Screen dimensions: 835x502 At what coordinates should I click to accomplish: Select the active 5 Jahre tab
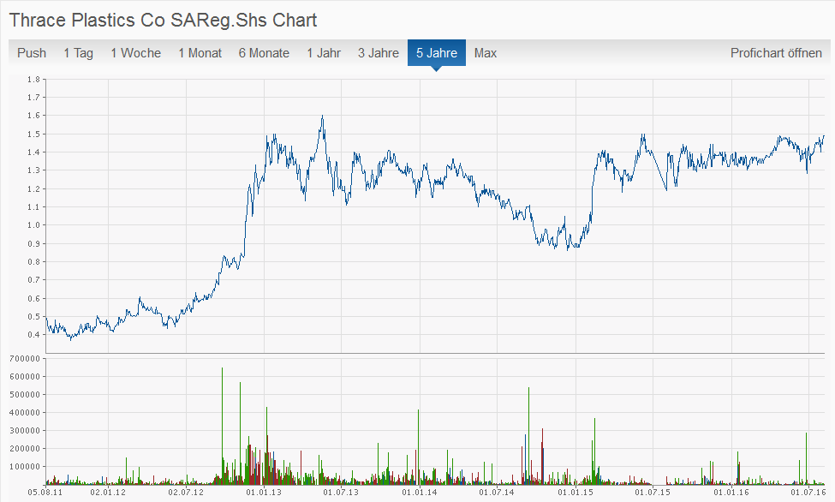(437, 53)
